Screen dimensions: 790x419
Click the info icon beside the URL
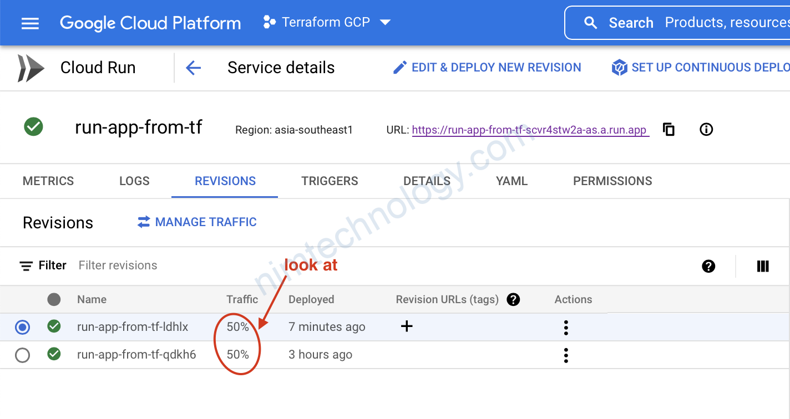coord(706,130)
